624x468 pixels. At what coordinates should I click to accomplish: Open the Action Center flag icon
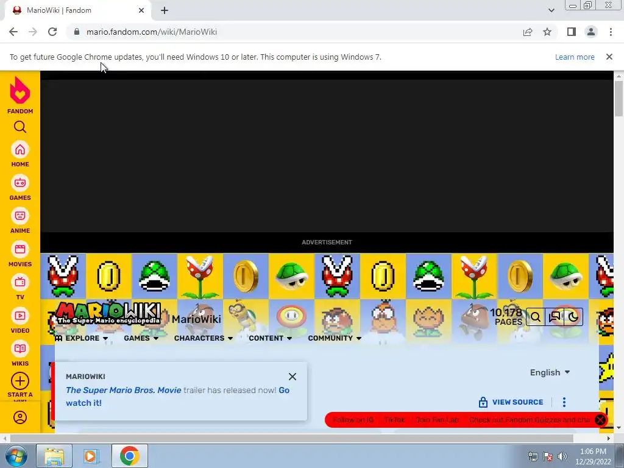(548, 456)
